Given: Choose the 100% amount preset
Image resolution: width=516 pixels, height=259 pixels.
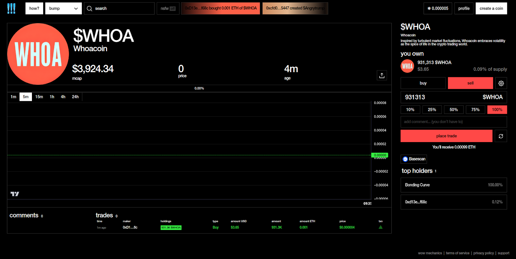Looking at the screenshot, I should click(x=497, y=110).
